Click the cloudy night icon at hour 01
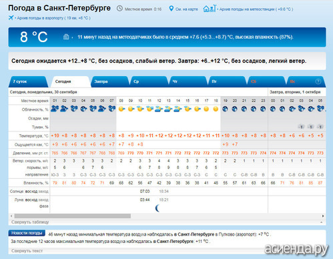The width and height of the screenshot is (333, 259). 55,109
